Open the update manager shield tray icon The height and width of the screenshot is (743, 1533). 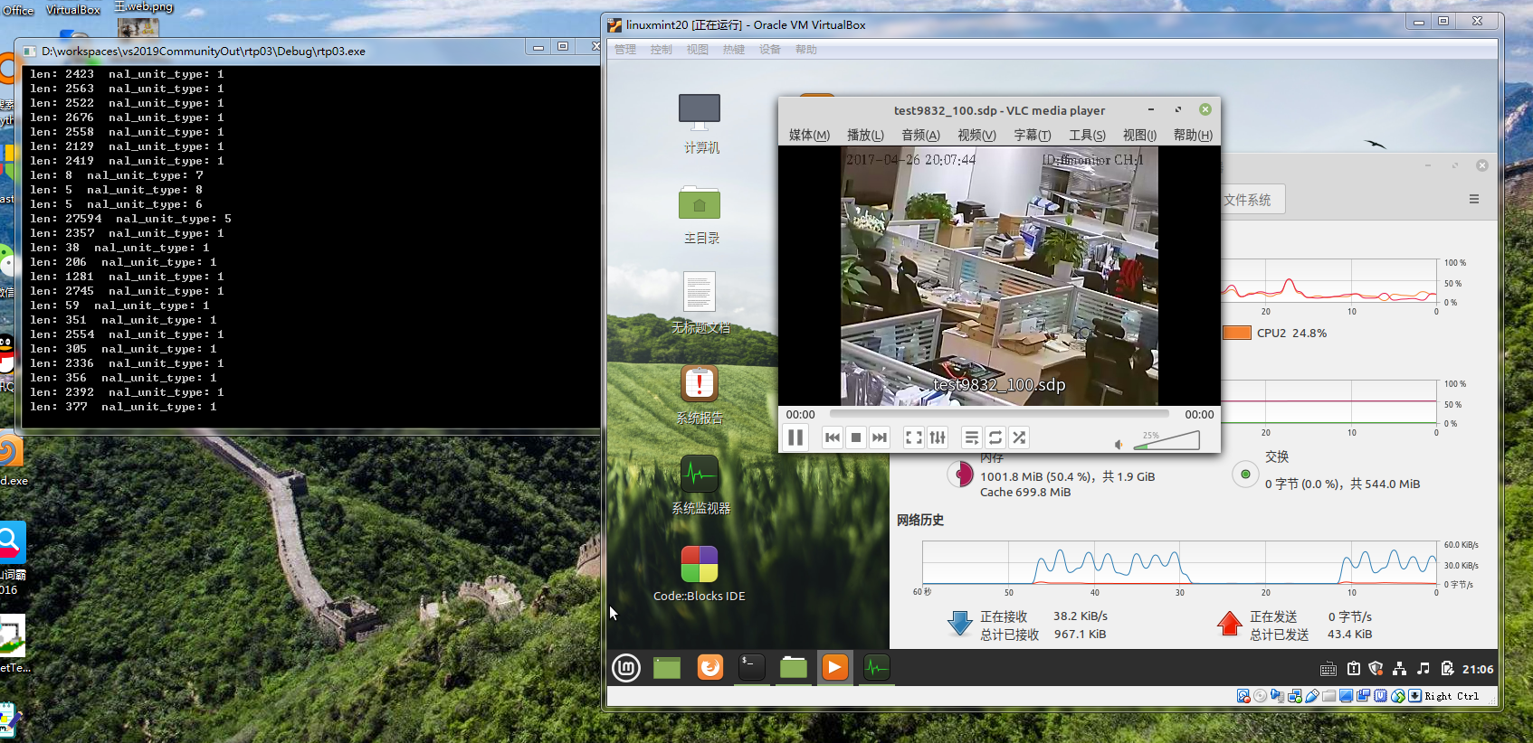1376,669
